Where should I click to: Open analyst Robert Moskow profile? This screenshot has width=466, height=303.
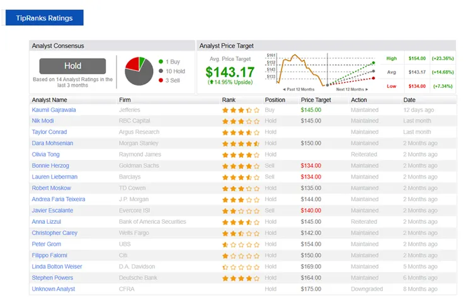tap(52, 188)
